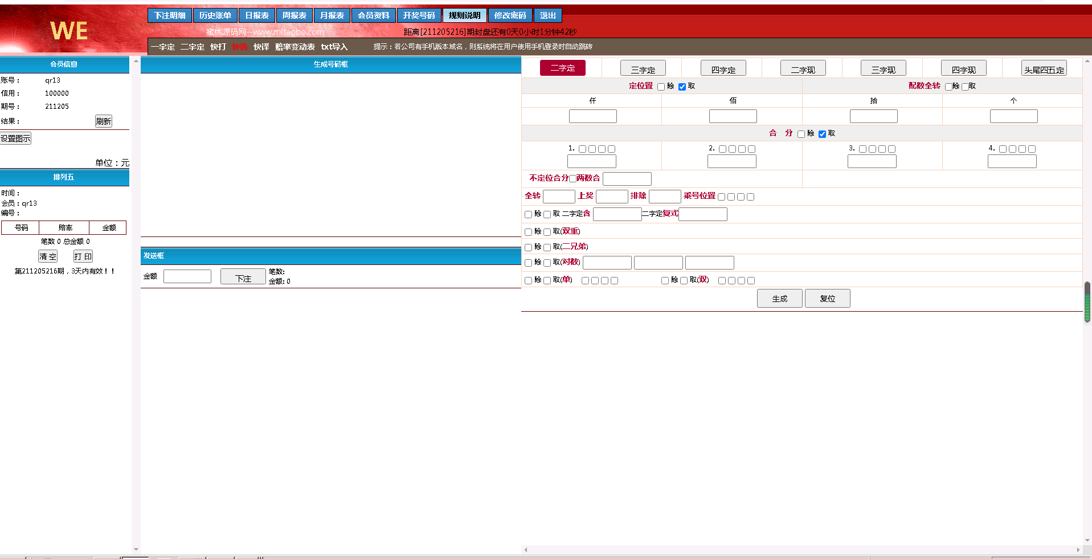
Task: Click the WE logo in the header
Action: [69, 31]
